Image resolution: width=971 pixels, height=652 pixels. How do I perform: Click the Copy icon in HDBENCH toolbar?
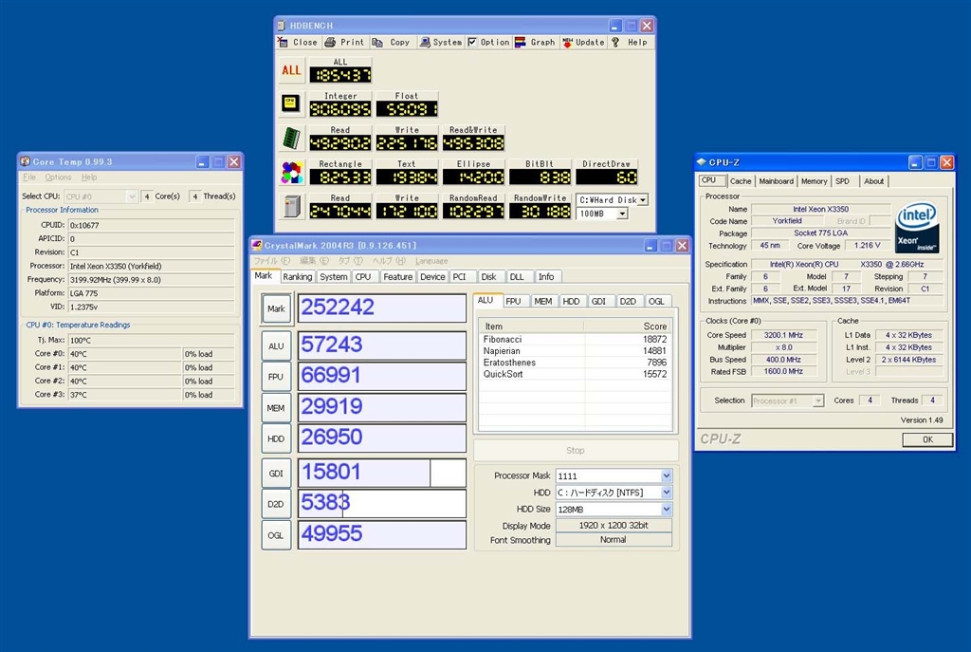(377, 42)
